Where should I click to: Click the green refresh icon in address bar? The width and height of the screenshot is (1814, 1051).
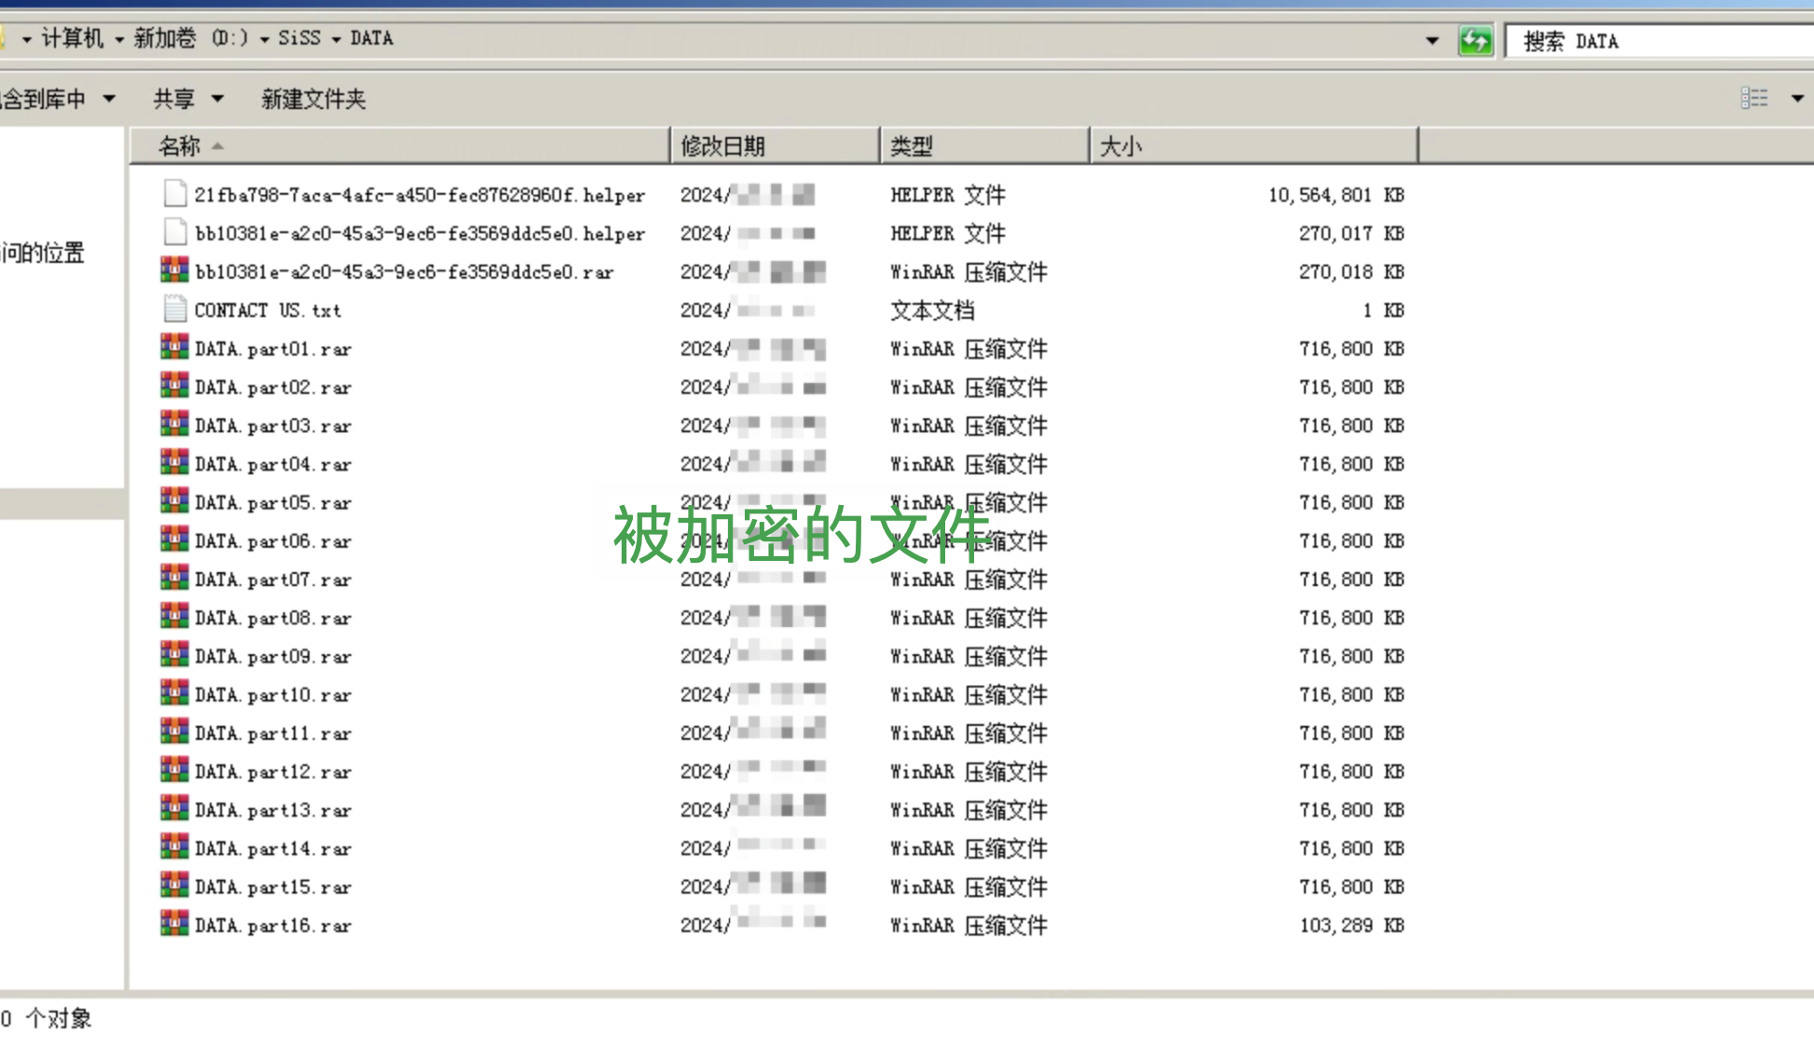tap(1475, 41)
